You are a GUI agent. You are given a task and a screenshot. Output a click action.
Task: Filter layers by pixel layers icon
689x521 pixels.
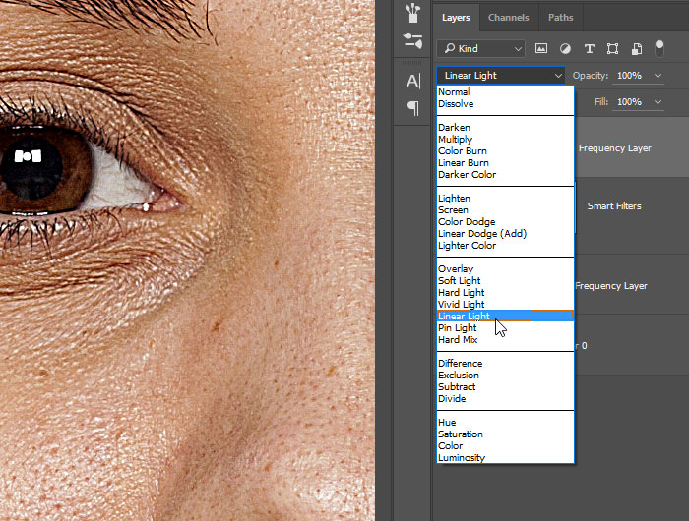pyautogui.click(x=541, y=48)
